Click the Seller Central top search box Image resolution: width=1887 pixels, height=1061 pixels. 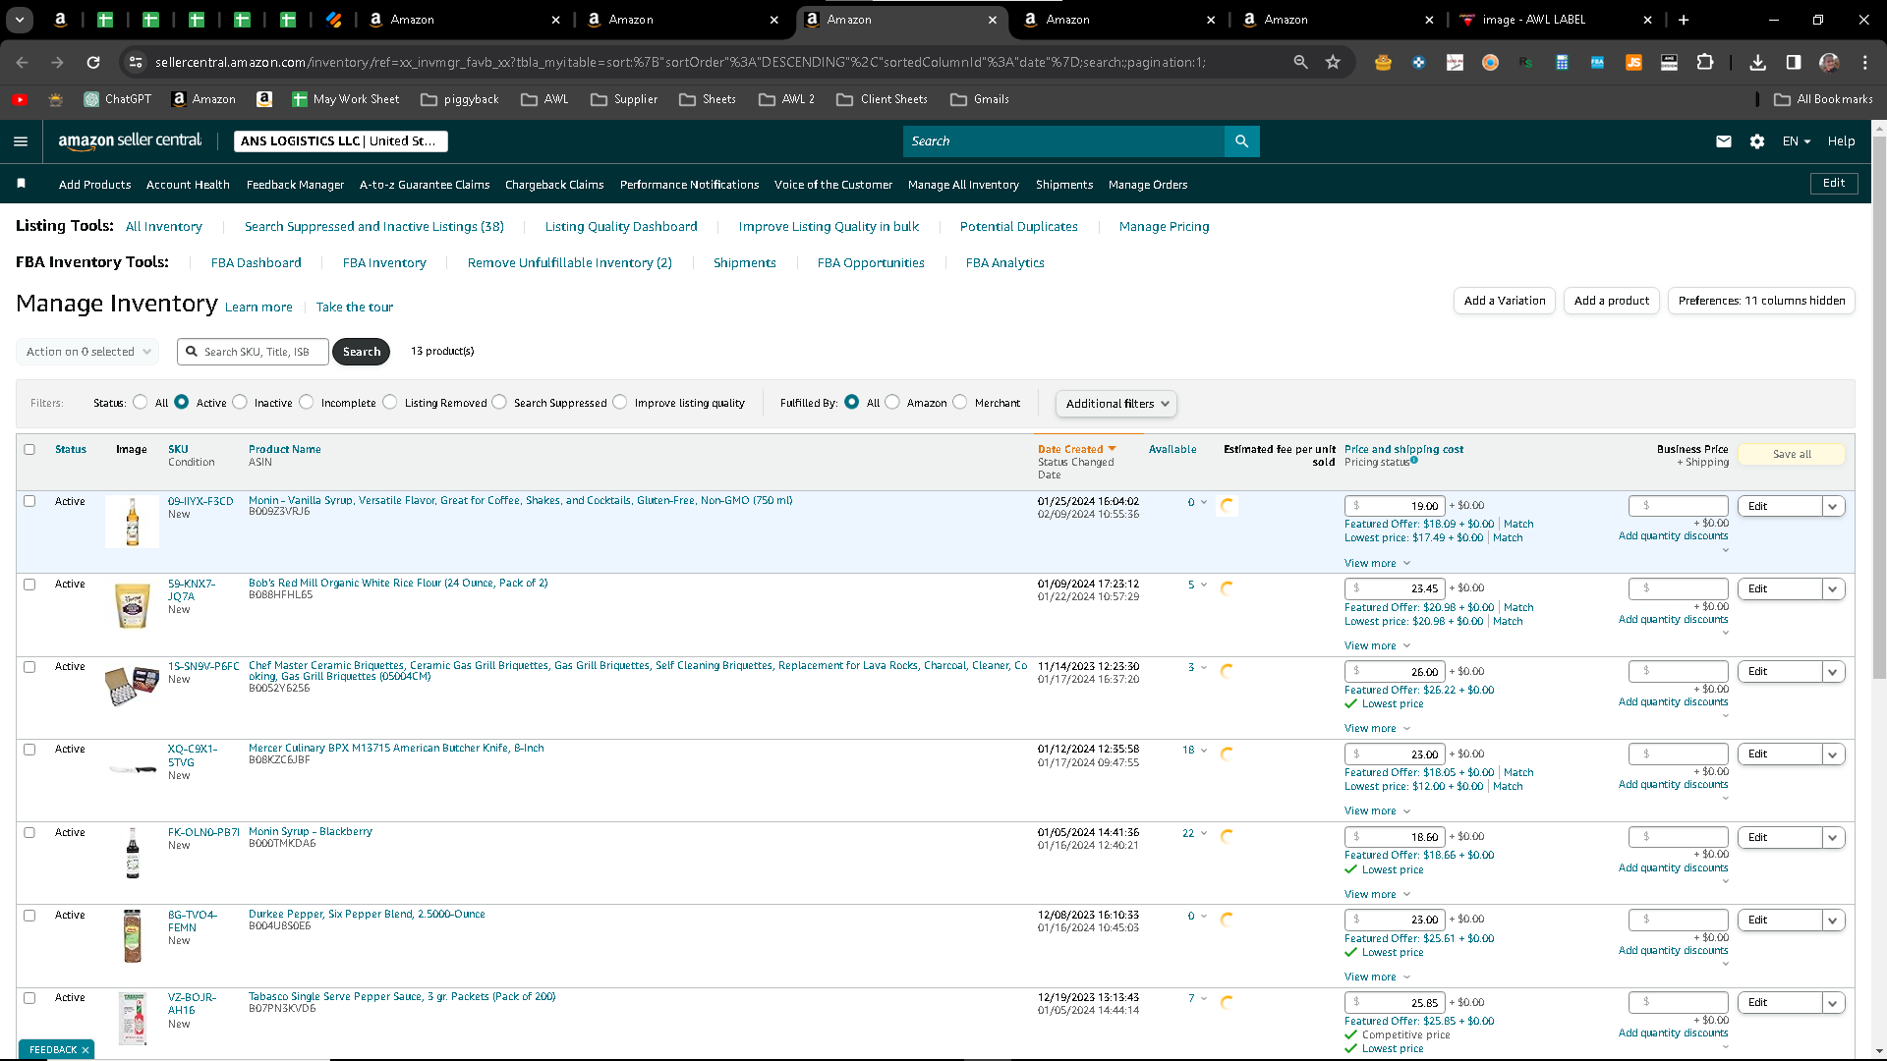(x=1063, y=141)
